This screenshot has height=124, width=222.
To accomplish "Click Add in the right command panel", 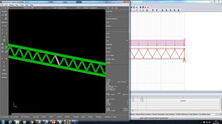I will point(117,22).
